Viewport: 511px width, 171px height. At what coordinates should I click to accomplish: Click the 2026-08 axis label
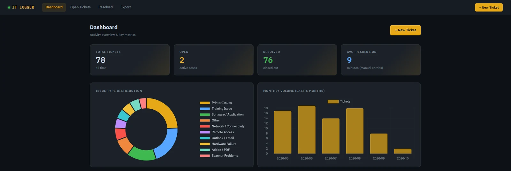(355, 159)
